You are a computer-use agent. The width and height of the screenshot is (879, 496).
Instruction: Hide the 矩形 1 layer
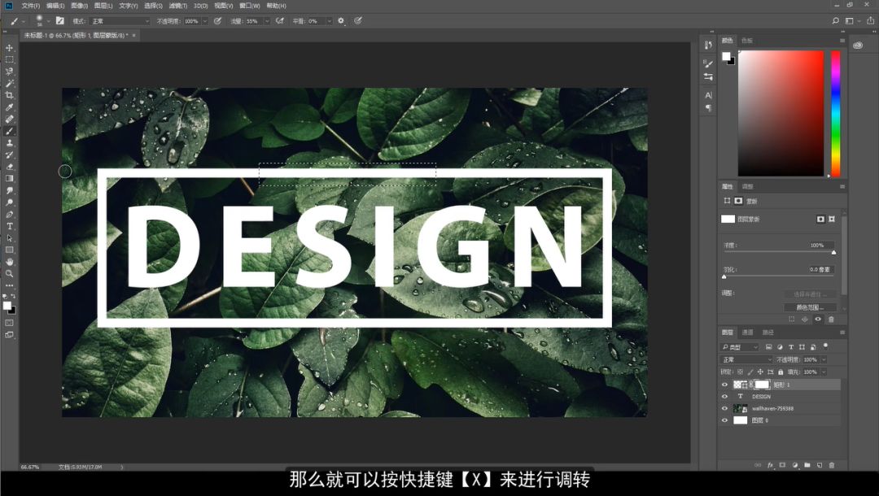[x=724, y=385]
